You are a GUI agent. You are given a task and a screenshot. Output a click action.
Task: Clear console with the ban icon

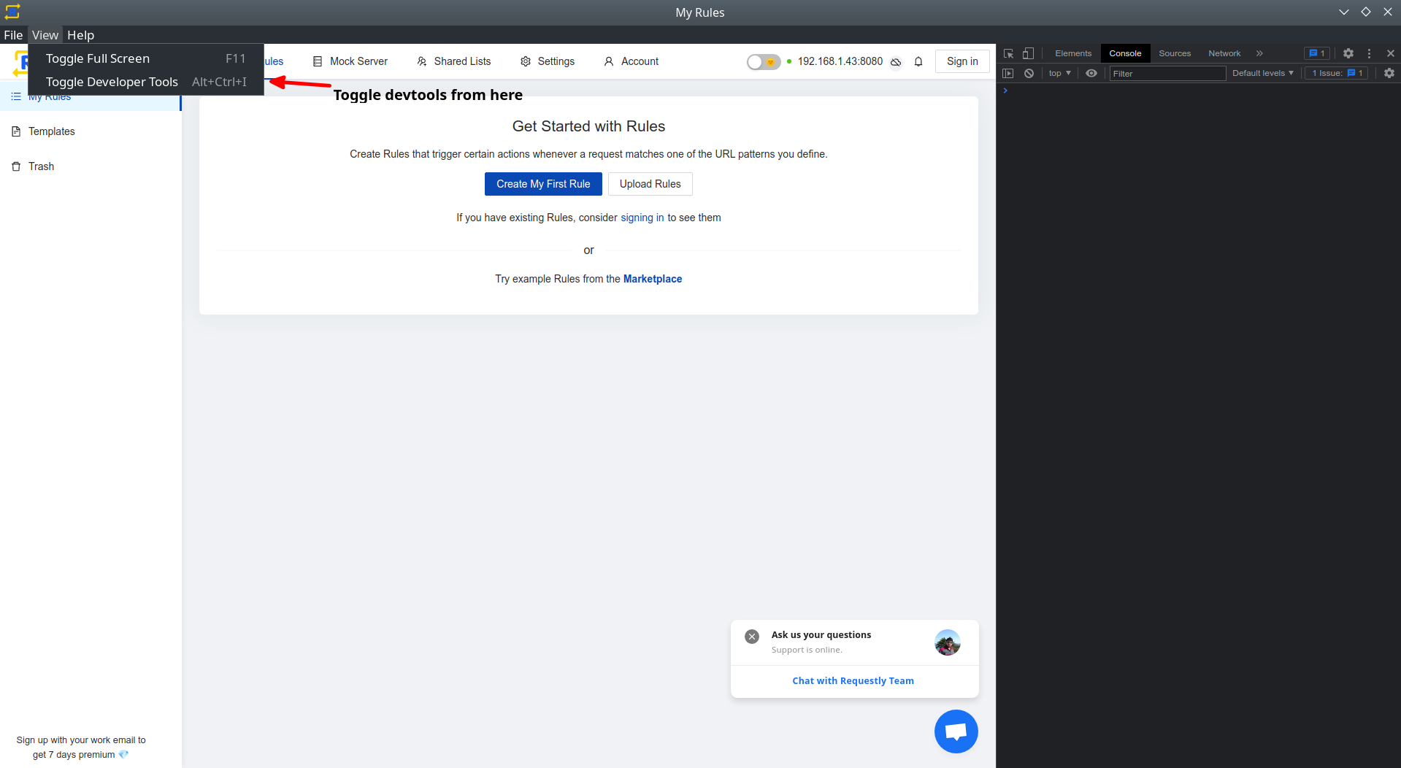[x=1029, y=73]
